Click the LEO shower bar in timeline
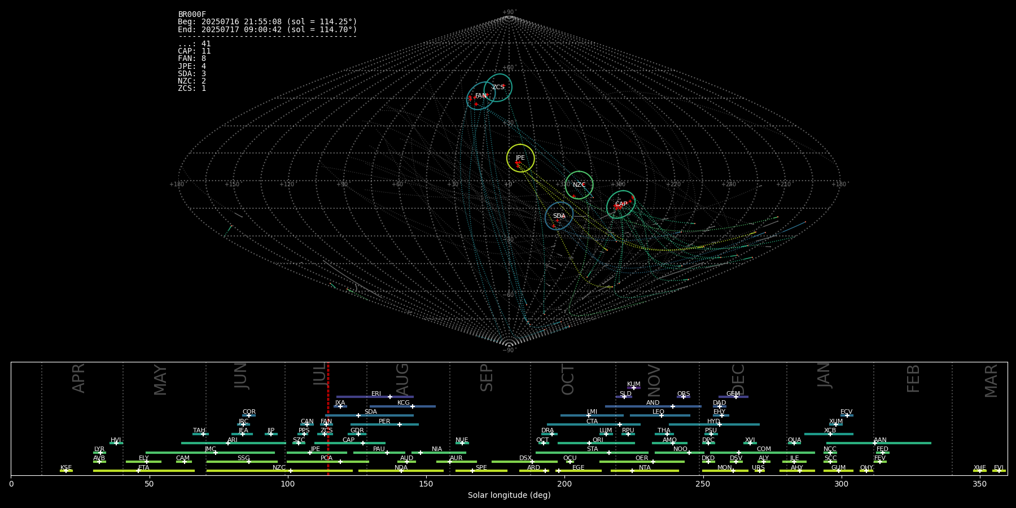The height and width of the screenshot is (508, 1016). point(660,415)
